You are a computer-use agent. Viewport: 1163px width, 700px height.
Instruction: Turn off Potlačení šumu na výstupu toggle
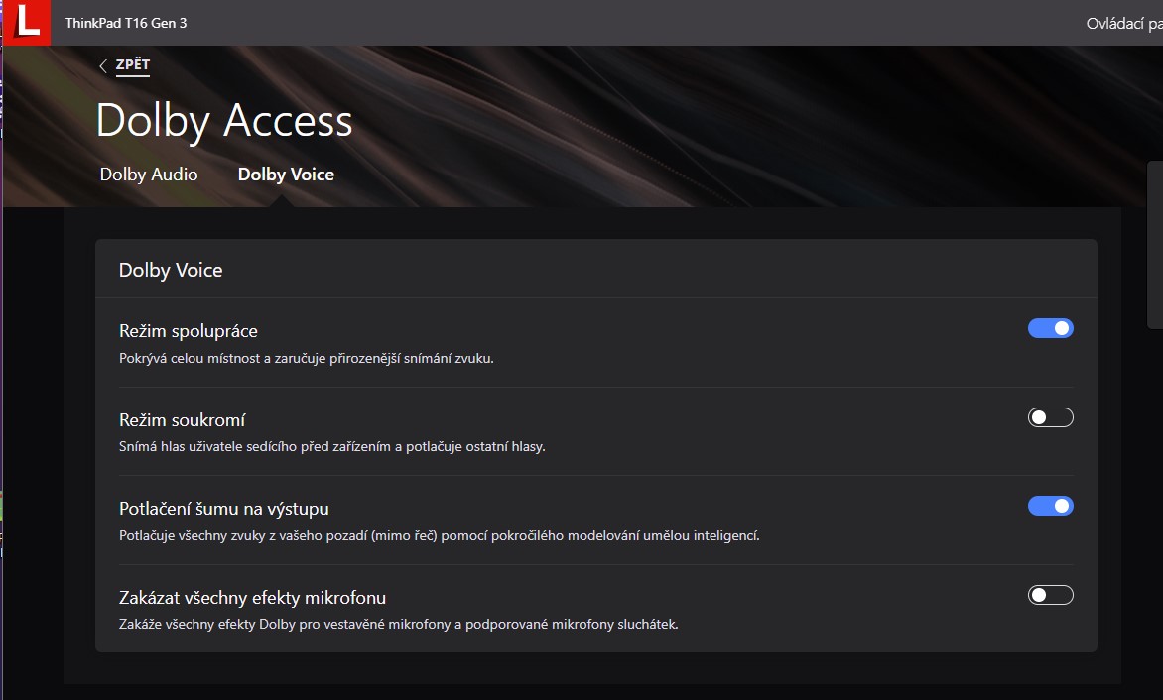click(x=1050, y=506)
